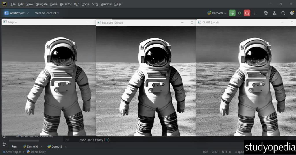Minimize the Equalized (Global) window

pyautogui.click(x=182, y=22)
